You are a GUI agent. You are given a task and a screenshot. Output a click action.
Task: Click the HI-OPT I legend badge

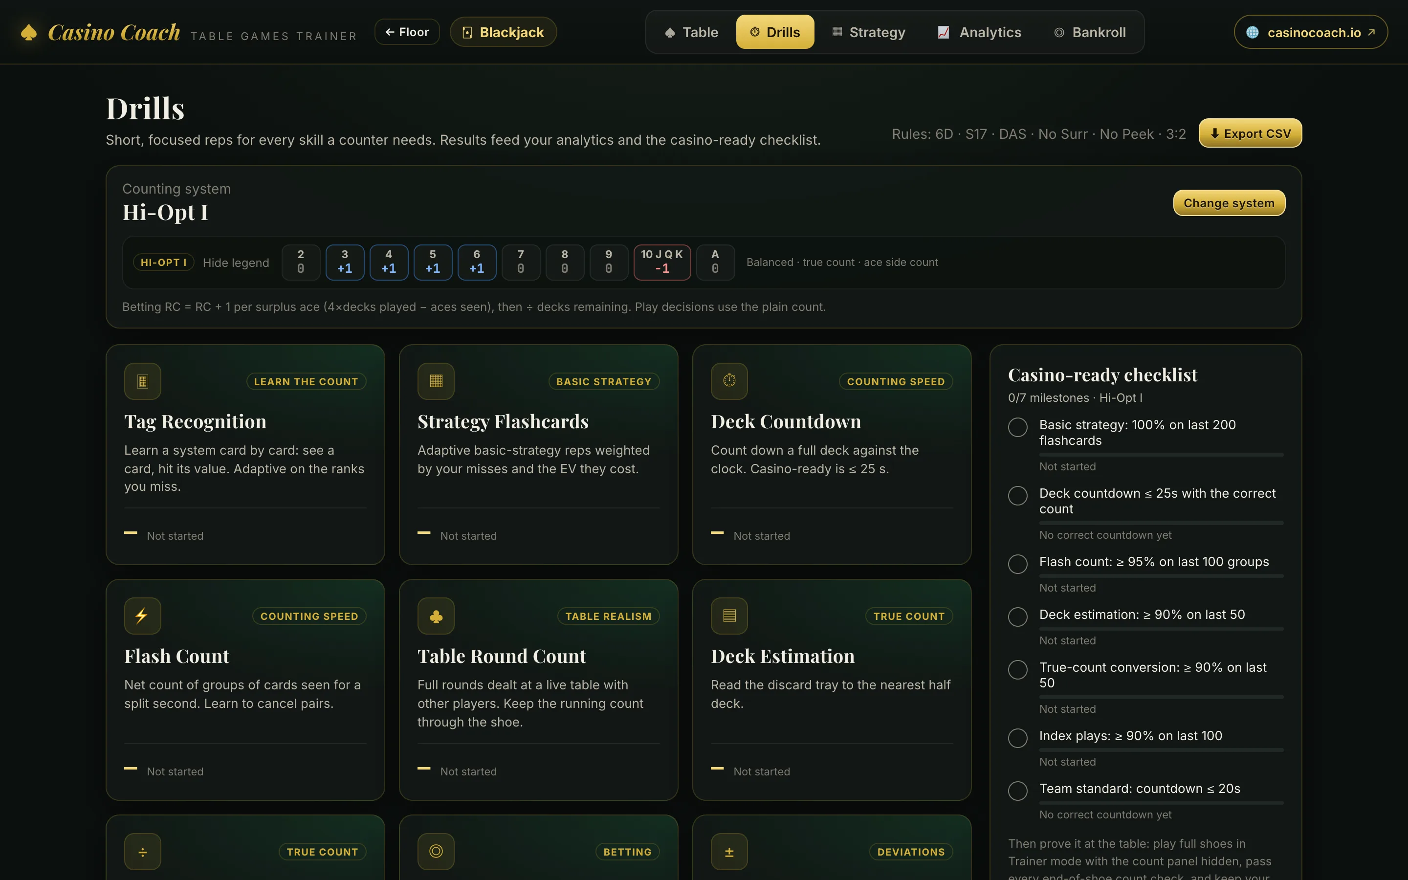163,263
